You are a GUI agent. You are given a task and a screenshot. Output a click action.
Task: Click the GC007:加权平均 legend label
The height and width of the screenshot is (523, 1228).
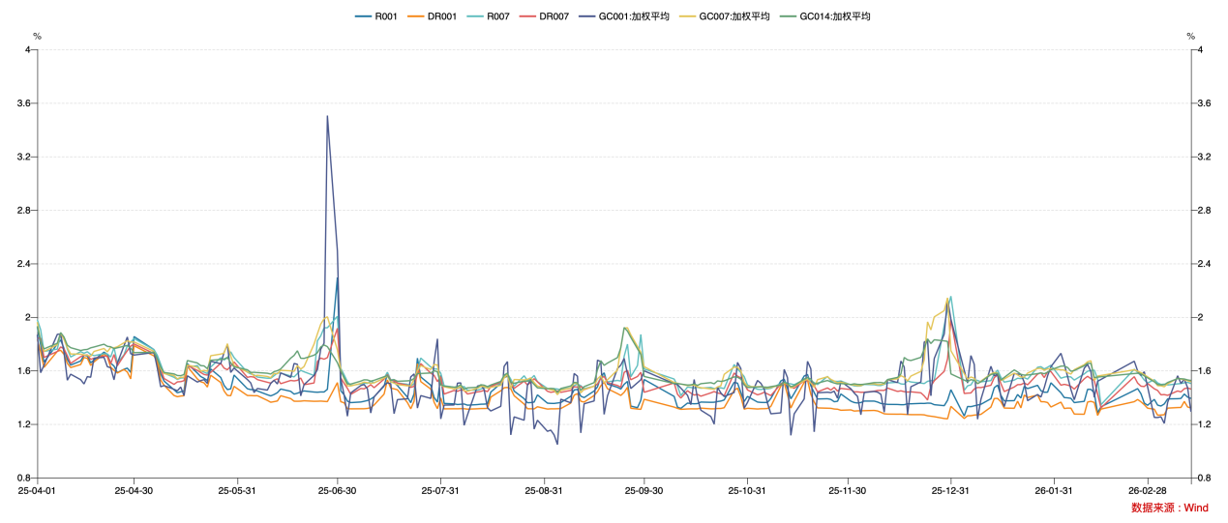coord(734,16)
